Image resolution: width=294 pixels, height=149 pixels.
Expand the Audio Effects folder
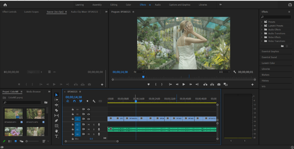262,29
